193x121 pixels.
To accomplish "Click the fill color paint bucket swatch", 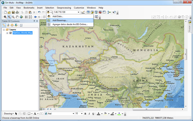I will [105, 114].
